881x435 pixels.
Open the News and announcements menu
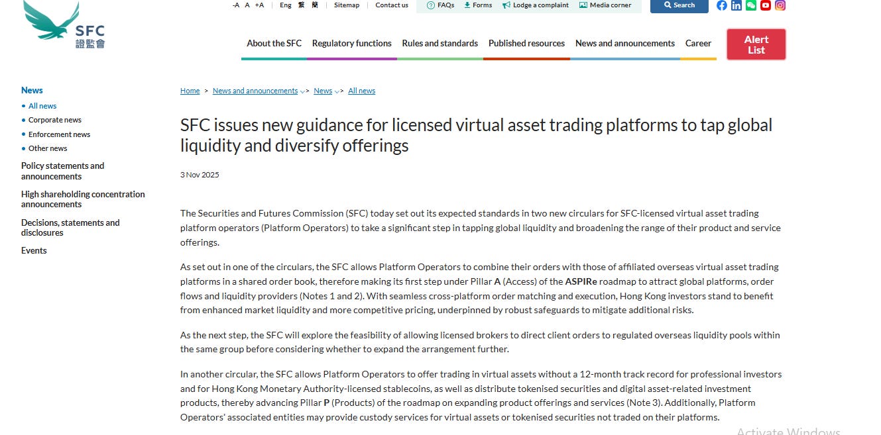click(x=625, y=43)
